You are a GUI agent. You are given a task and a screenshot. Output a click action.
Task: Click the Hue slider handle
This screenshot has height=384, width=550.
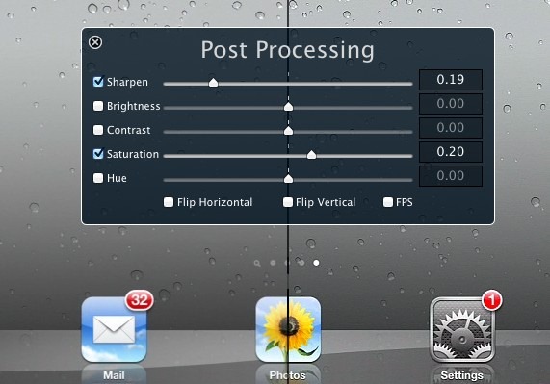tap(288, 179)
